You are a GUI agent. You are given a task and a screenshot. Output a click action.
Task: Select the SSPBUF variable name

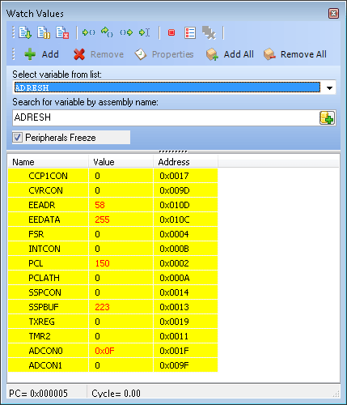click(44, 307)
